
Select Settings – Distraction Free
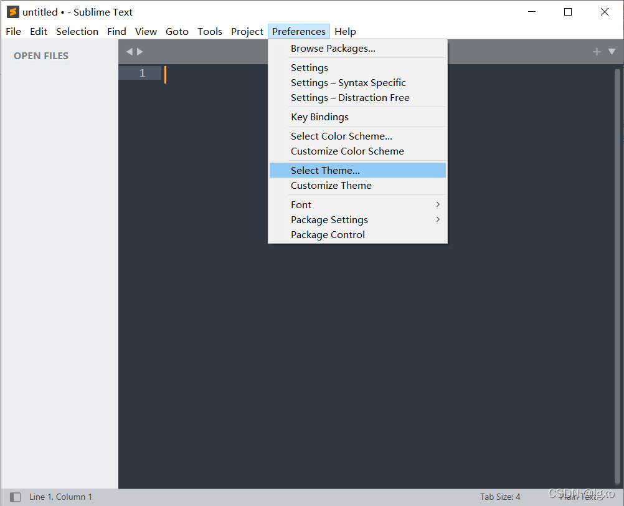(x=357, y=98)
